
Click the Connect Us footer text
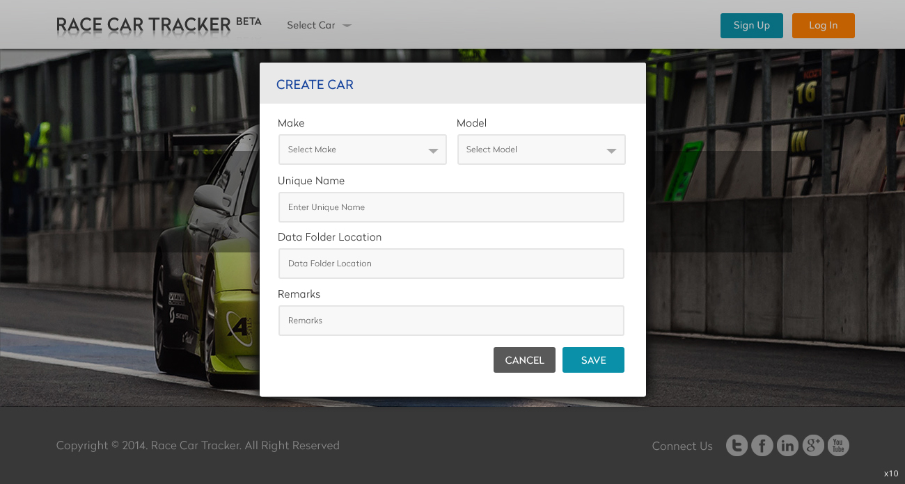pyautogui.click(x=682, y=446)
